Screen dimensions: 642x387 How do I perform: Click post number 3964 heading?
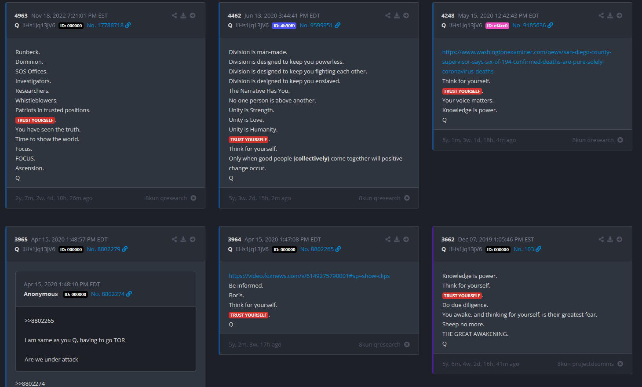[x=234, y=239]
